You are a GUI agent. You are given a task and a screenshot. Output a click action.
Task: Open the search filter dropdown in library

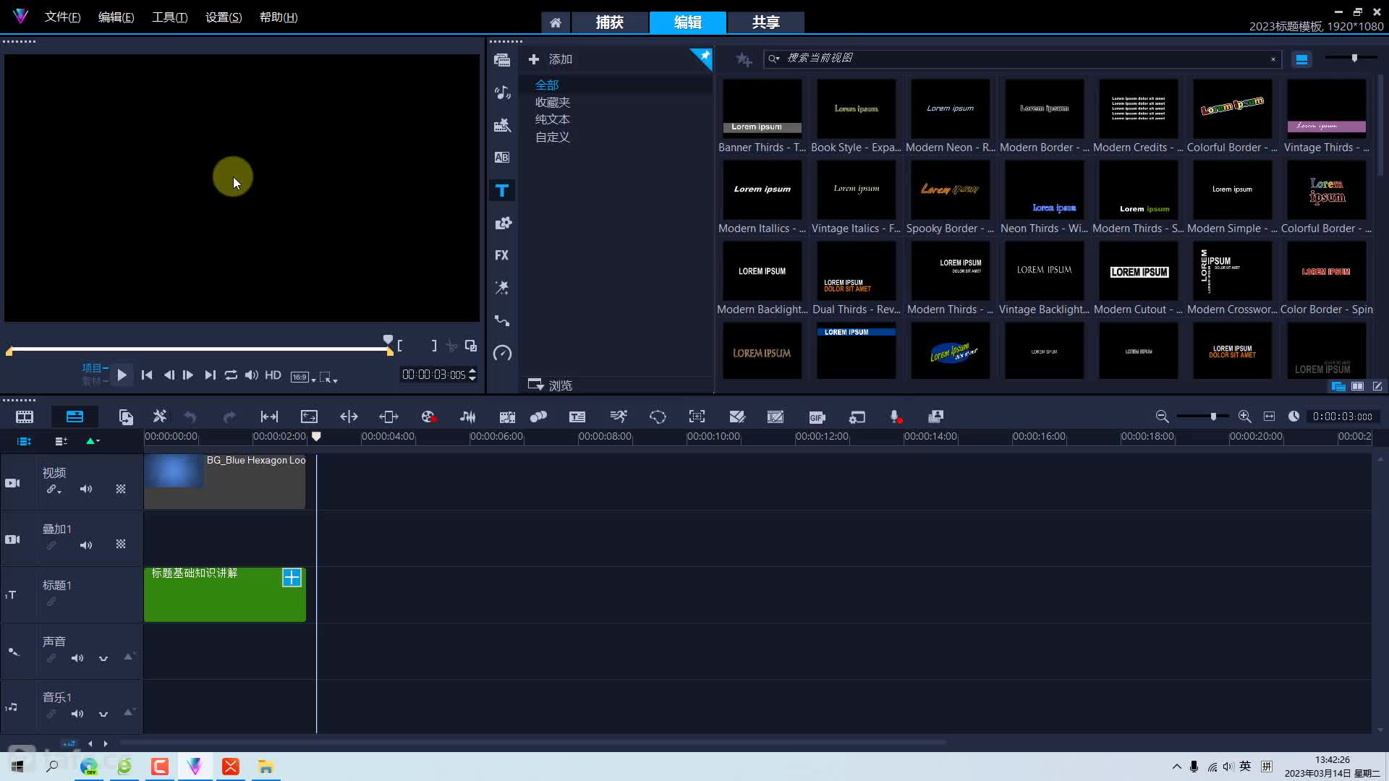[x=774, y=59]
